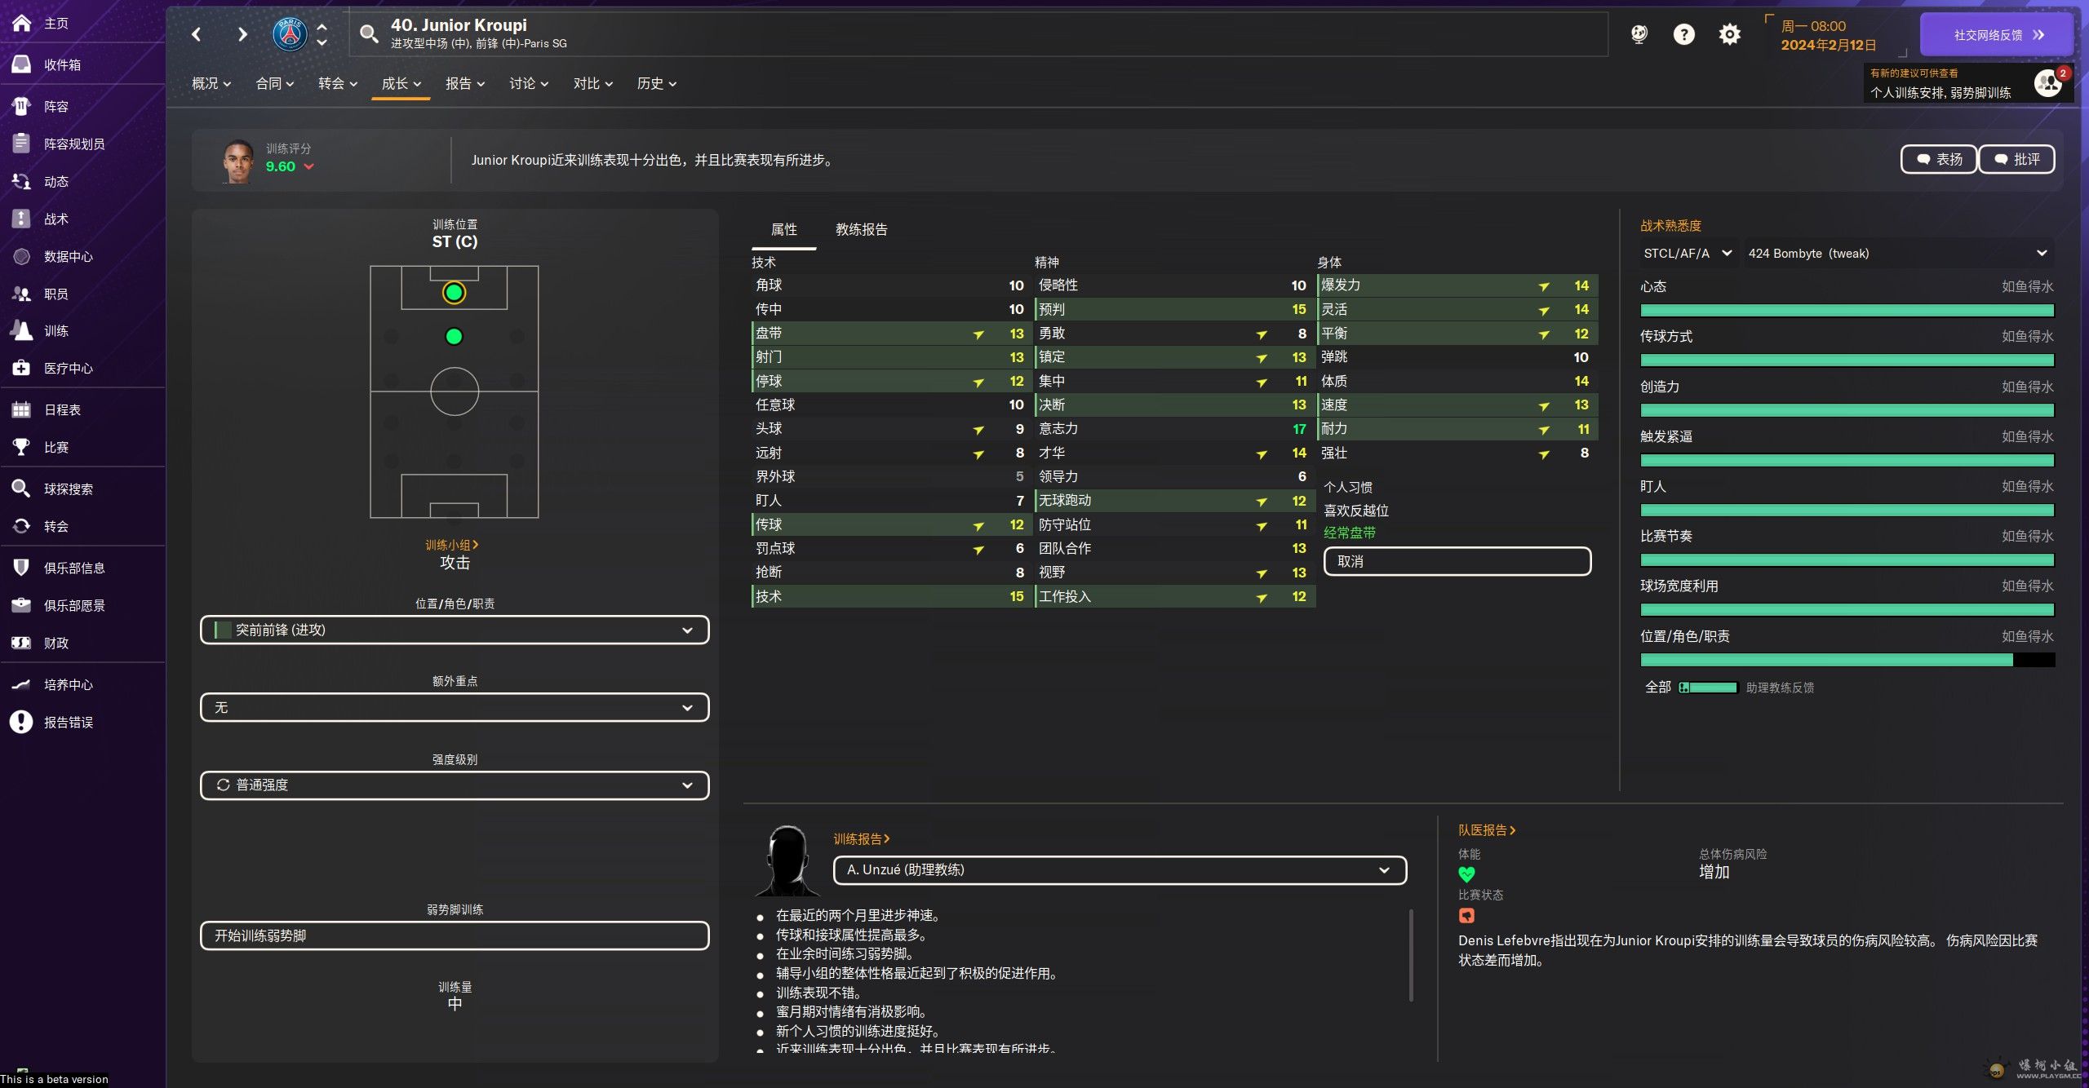Open the 阵容规划员 squad planner icon
2089x1088 pixels.
tap(22, 144)
